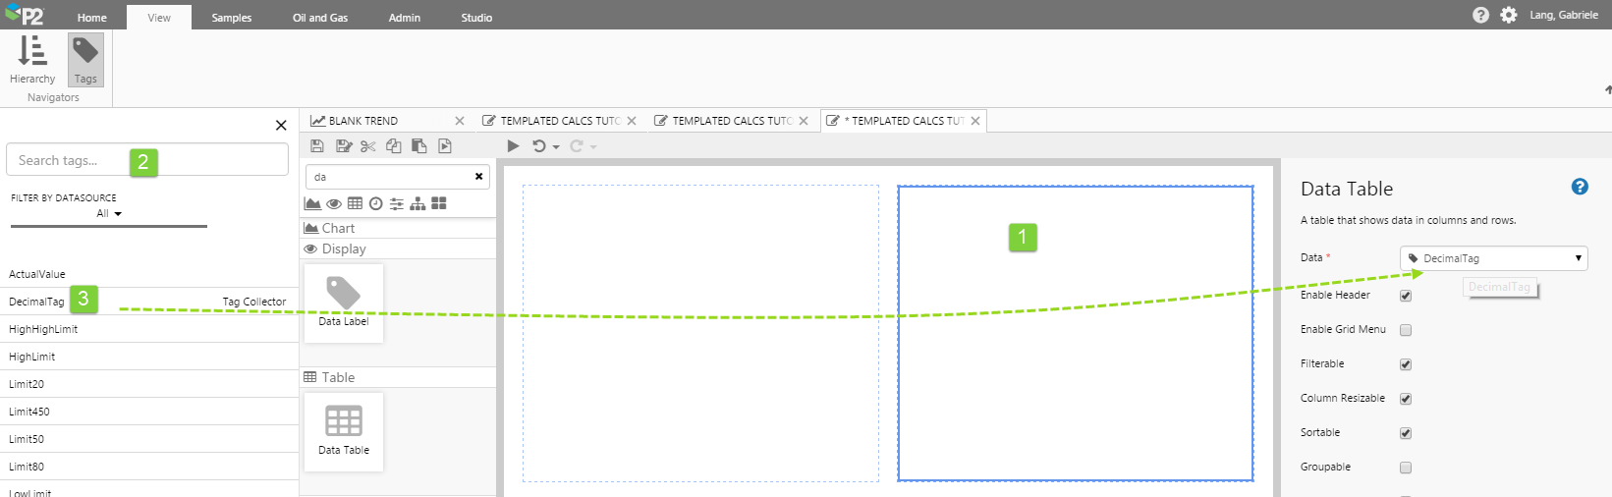Select the Limit50 tag
This screenshot has width=1612, height=497.
click(149, 439)
